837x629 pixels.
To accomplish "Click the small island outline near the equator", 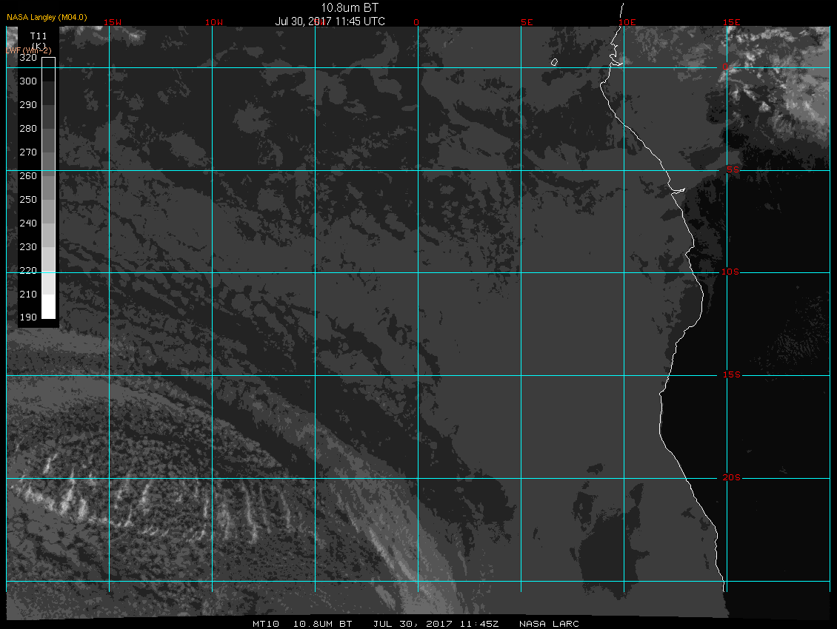I will click(x=554, y=62).
